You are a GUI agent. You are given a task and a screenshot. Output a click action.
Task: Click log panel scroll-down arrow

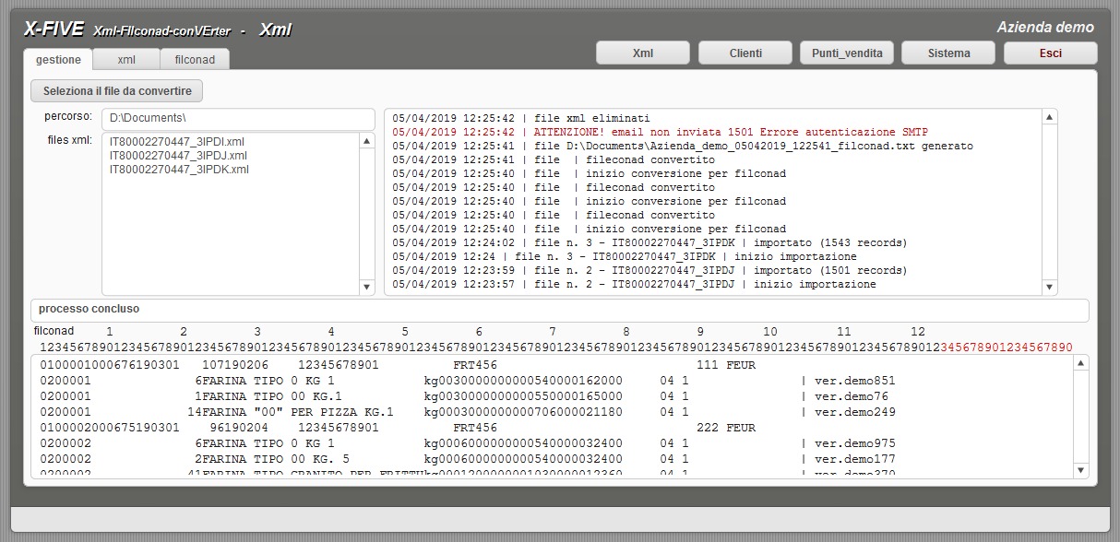1049,287
